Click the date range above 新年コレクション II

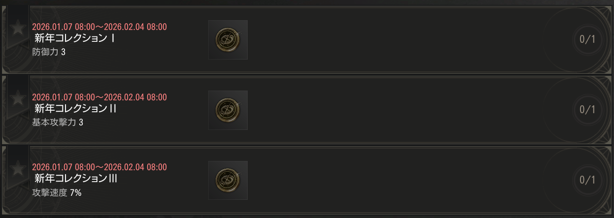(x=99, y=97)
